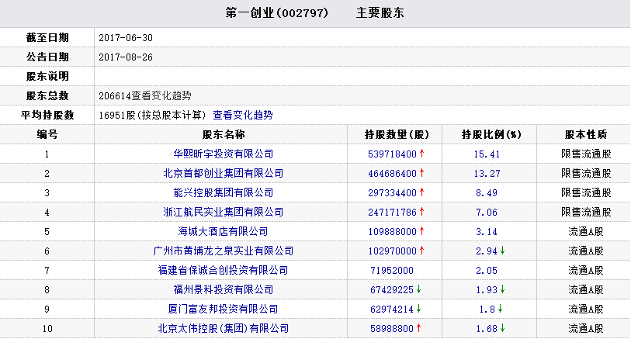631x339 pixels.
Task: Click the green down arrow beside 1.93
Action: 503,289
